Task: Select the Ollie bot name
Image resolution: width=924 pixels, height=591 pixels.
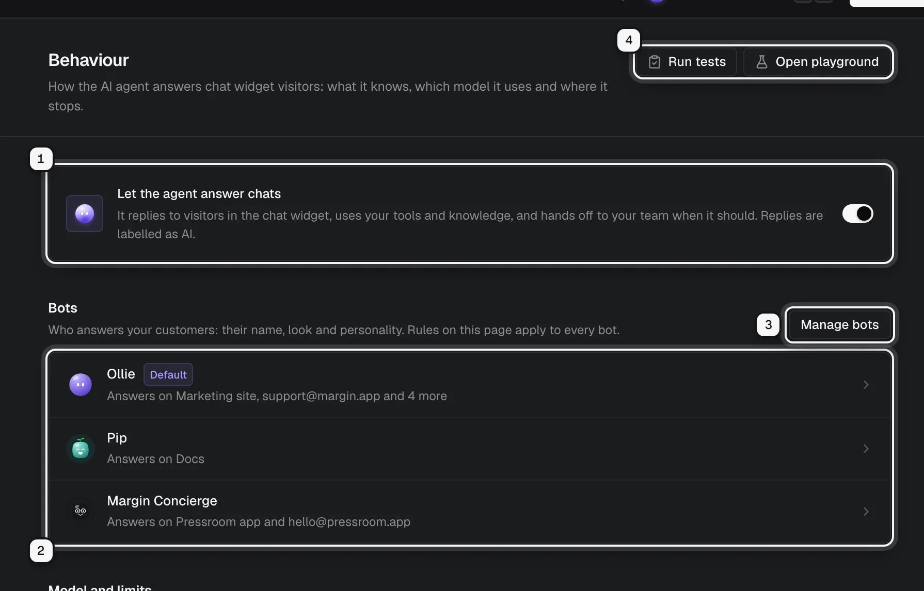Action: 121,374
